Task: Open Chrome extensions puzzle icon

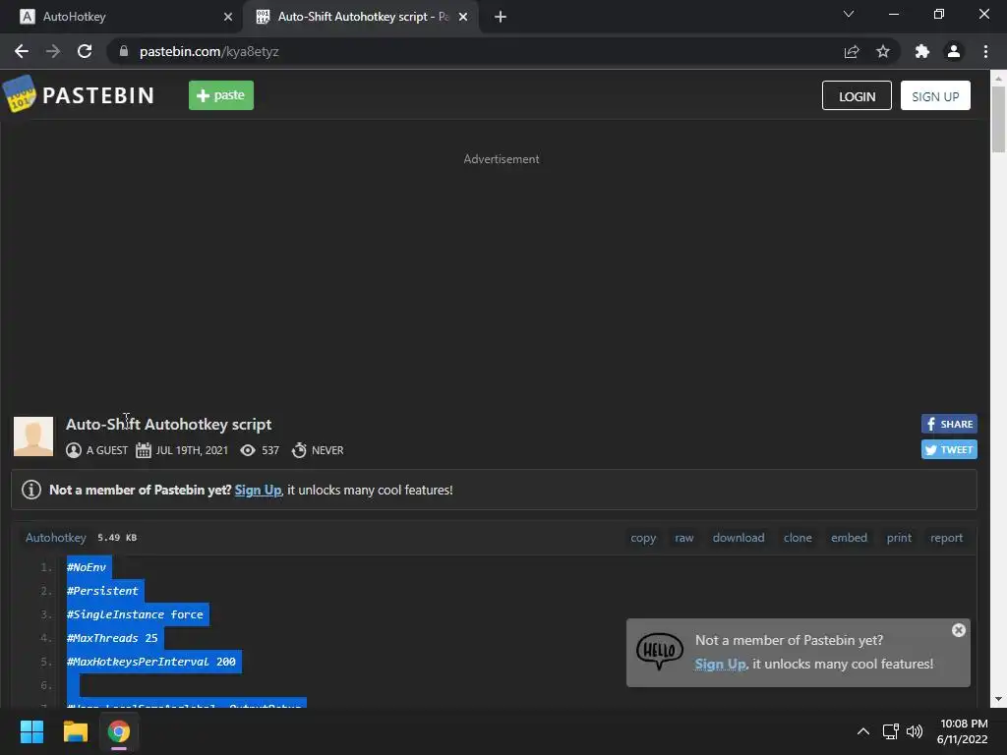Action: [x=922, y=51]
